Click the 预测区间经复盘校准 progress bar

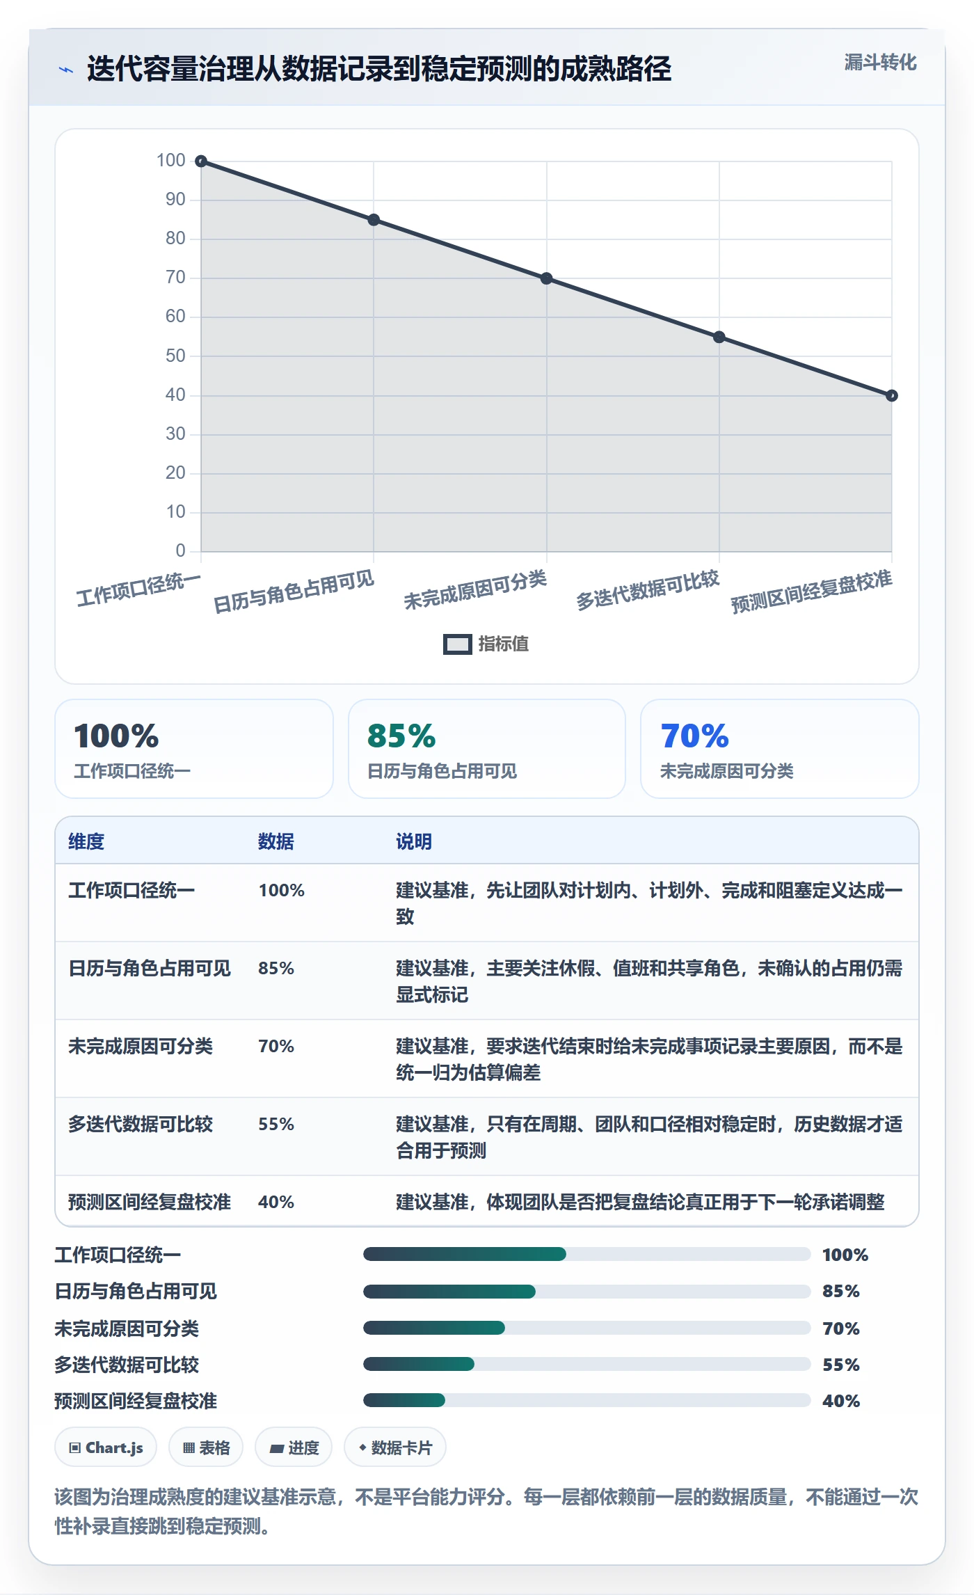(587, 1400)
